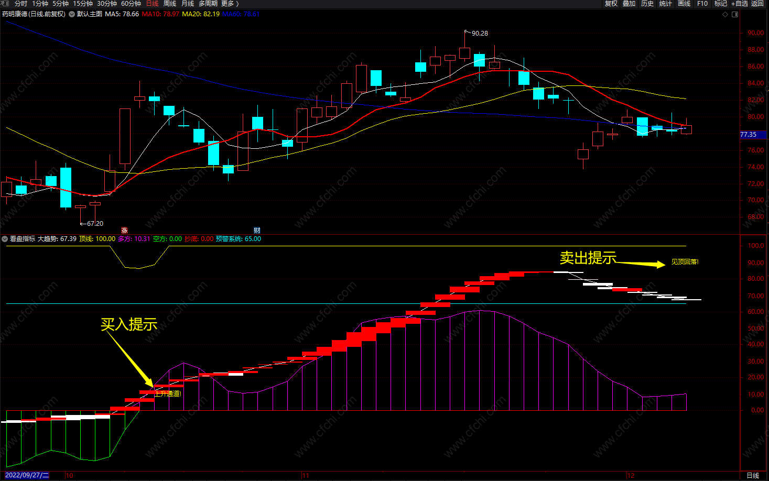
Task: Click the month 11 axis marker
Action: tap(306, 476)
